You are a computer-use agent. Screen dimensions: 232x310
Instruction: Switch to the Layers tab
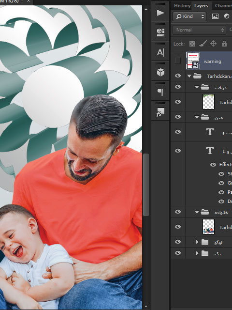[x=201, y=6]
